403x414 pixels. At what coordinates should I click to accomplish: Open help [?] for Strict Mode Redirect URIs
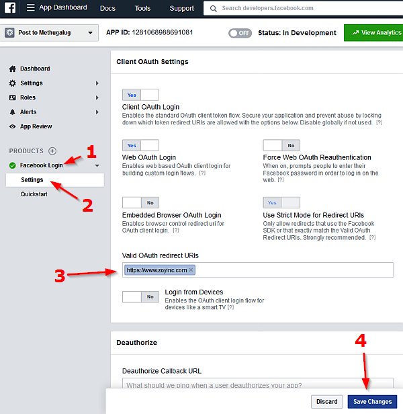tap(372, 238)
